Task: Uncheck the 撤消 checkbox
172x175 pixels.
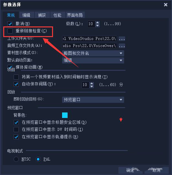Action: 10,24
